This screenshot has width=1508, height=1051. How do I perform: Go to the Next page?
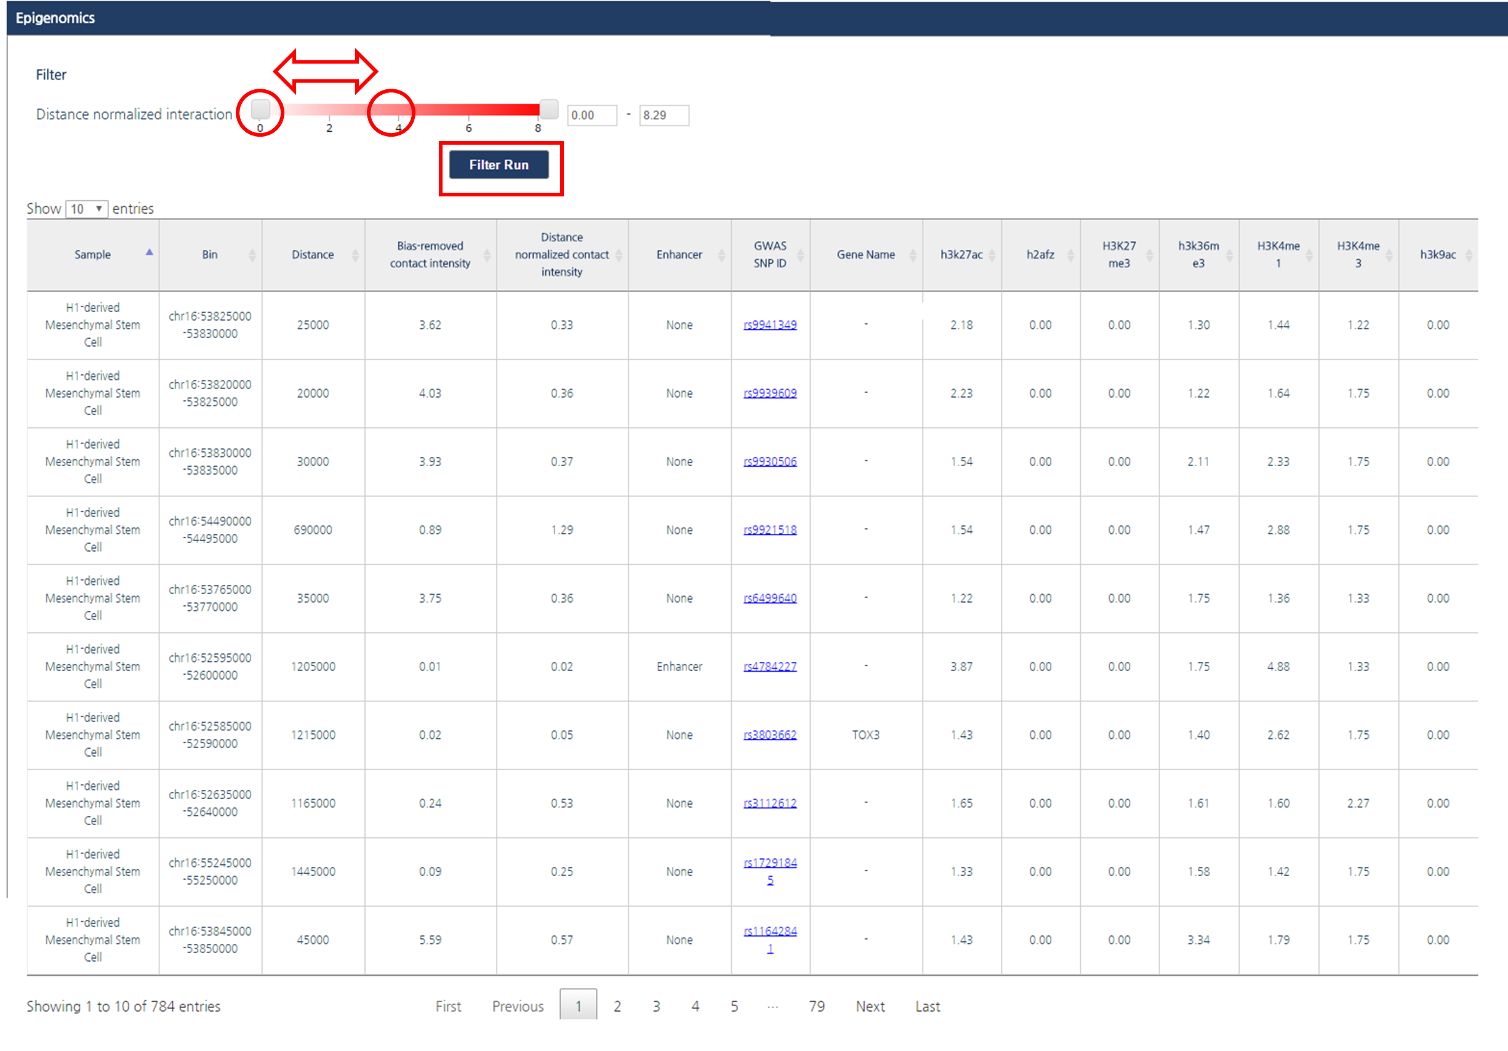click(x=870, y=1006)
